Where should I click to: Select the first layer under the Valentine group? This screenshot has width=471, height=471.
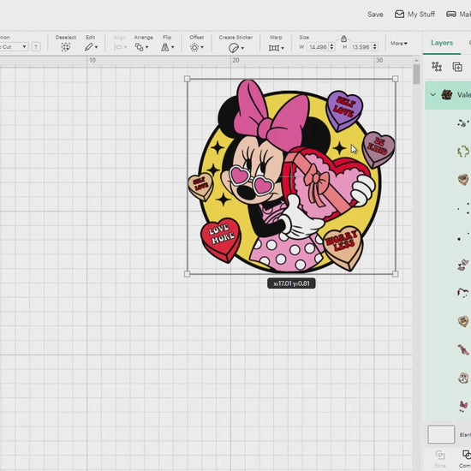pyautogui.click(x=462, y=122)
